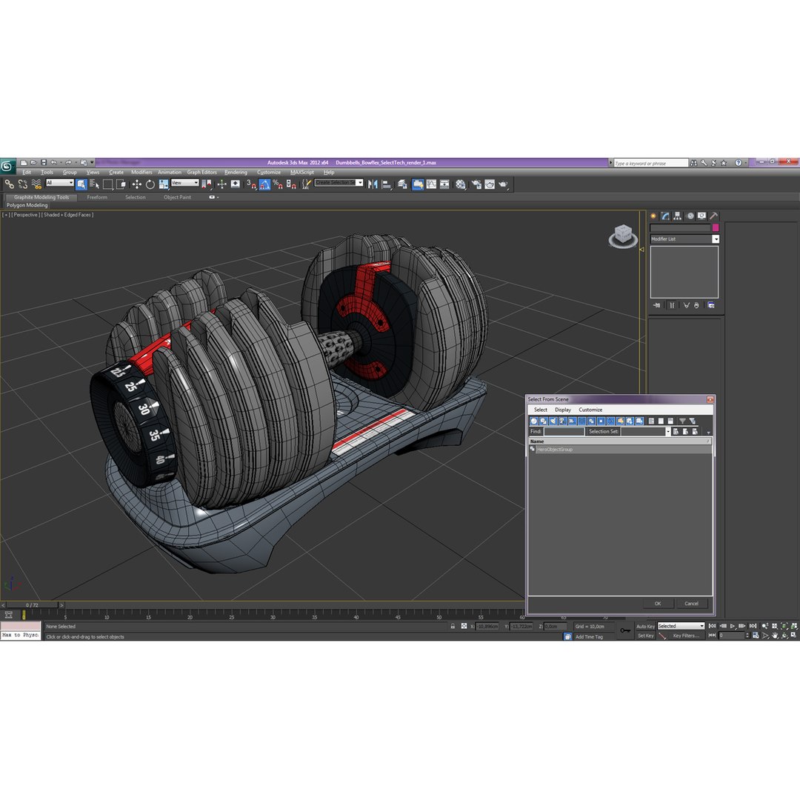Toggle Auto Key animation mode
The height and width of the screenshot is (800, 800).
[x=645, y=626]
